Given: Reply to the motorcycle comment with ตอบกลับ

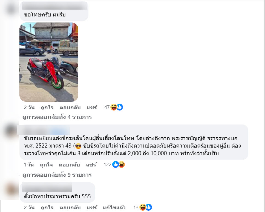Looking at the screenshot, I should point(70,107).
